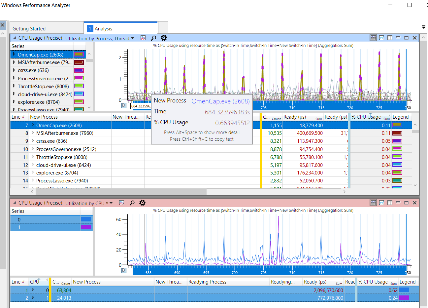The image size is (428, 308).
Task: Click cloud-drive-ui.exe legend swatch in table
Action: (x=397, y=165)
